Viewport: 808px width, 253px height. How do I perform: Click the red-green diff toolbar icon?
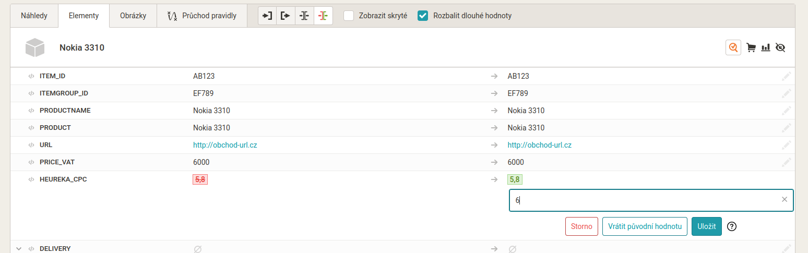[323, 16]
